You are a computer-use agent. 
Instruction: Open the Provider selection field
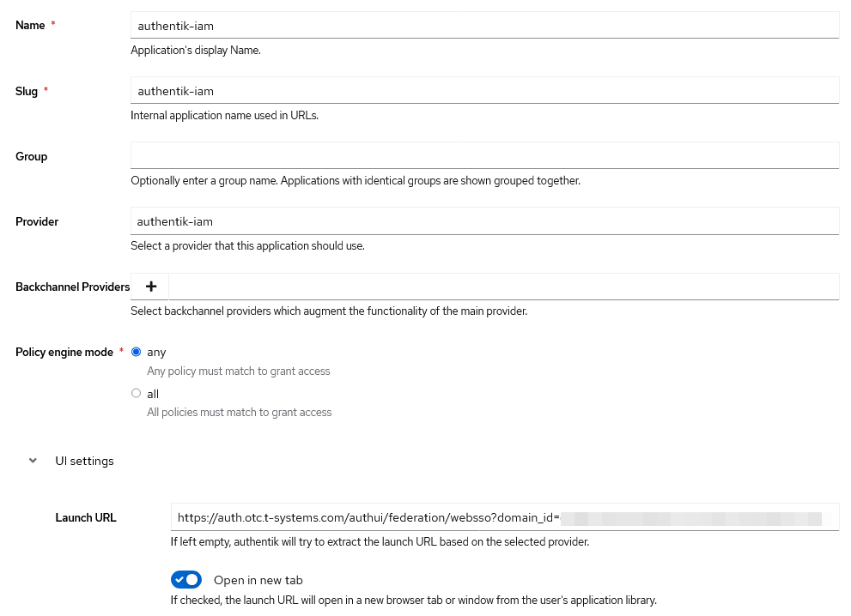(x=484, y=221)
